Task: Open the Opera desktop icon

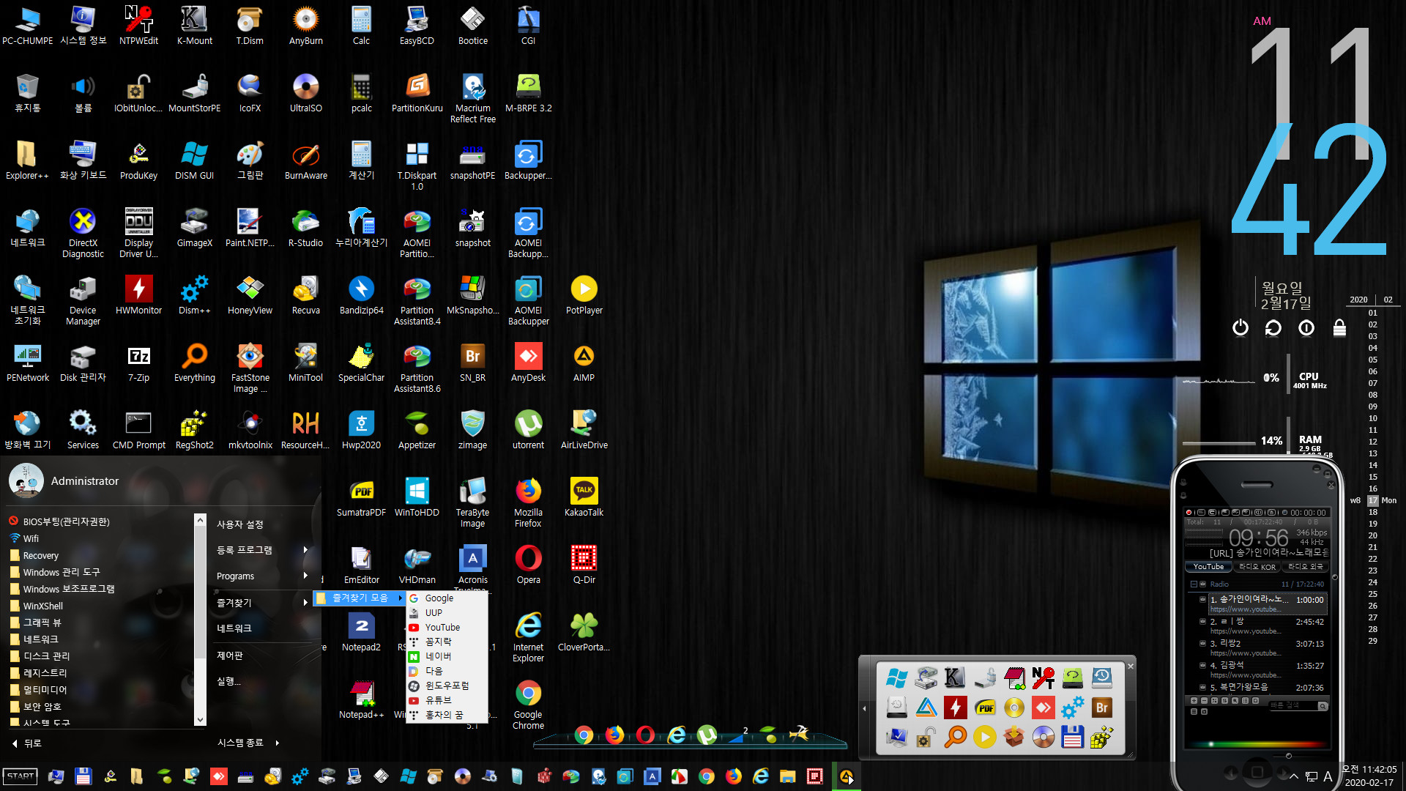Action: point(528,564)
